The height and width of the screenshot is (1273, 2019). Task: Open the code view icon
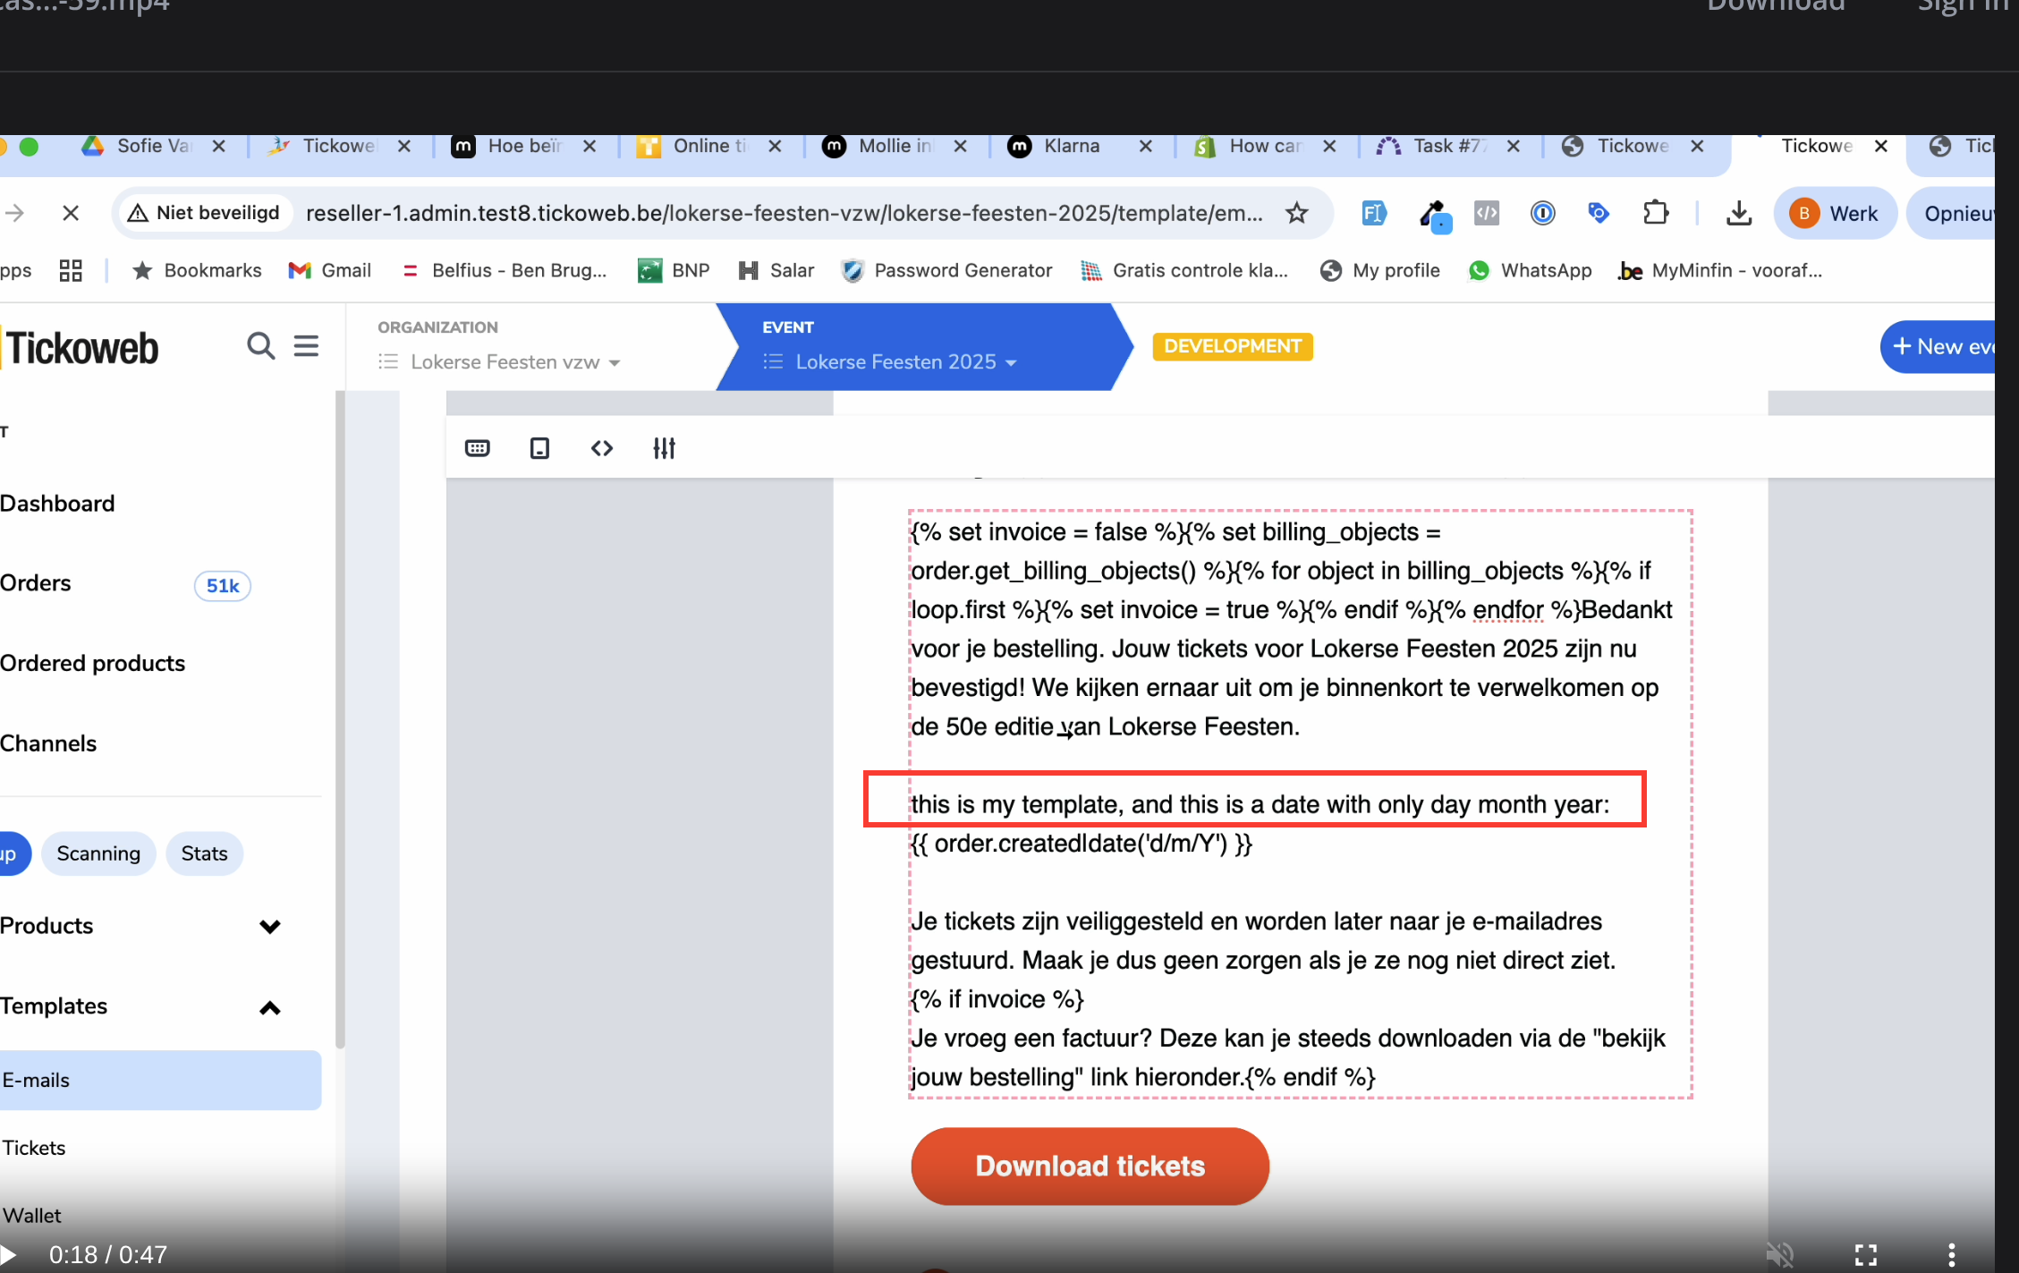point(602,448)
